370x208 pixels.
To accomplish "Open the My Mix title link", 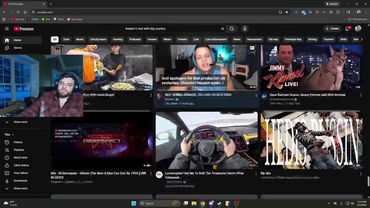I will 266,173.
